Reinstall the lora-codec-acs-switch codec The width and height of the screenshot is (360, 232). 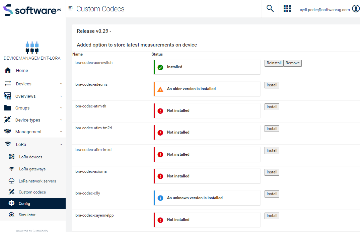point(274,63)
